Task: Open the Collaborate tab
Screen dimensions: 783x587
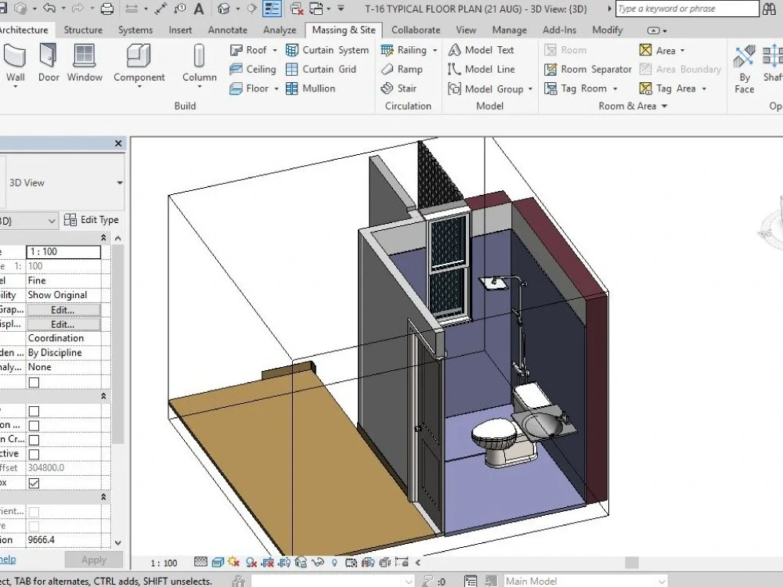Action: pos(416,30)
